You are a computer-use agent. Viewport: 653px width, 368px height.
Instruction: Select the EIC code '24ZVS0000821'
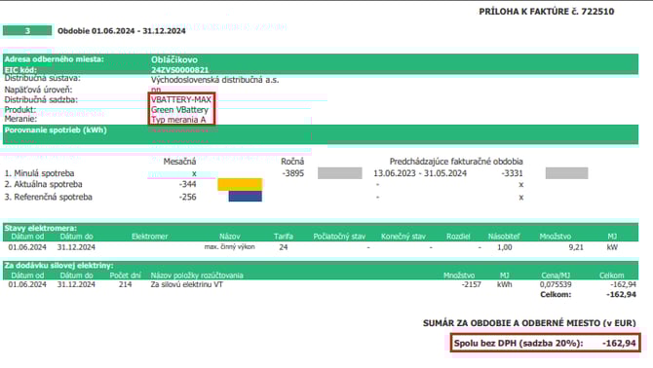[180, 70]
